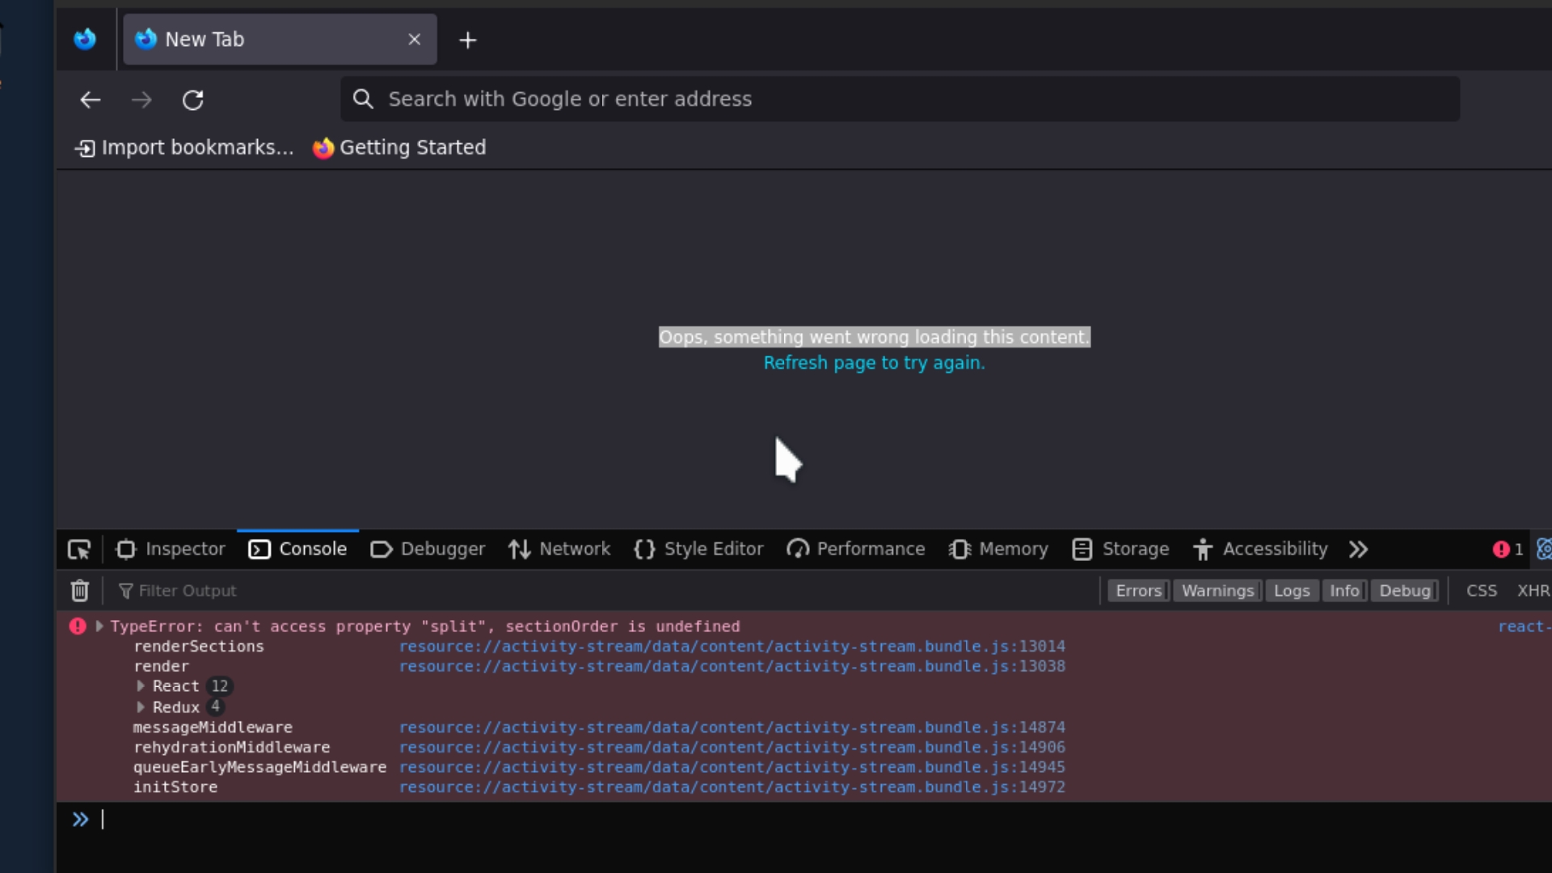Open a new browser tab
The image size is (1552, 873).
(468, 40)
